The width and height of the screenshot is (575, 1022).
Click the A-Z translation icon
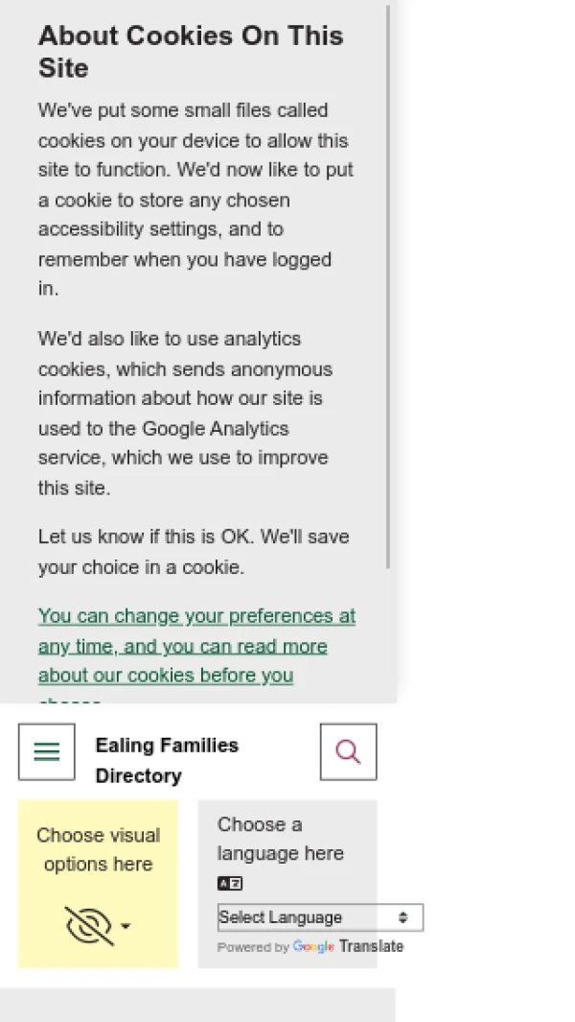230,884
